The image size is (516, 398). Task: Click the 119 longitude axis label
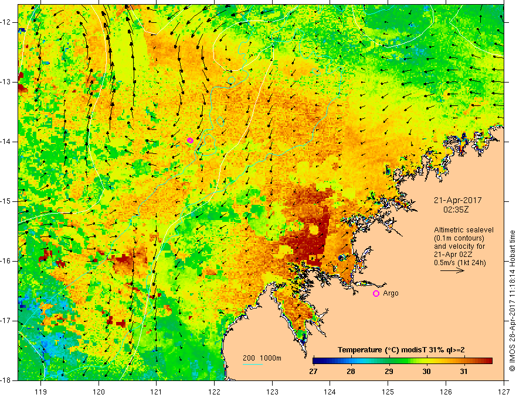coord(41,392)
